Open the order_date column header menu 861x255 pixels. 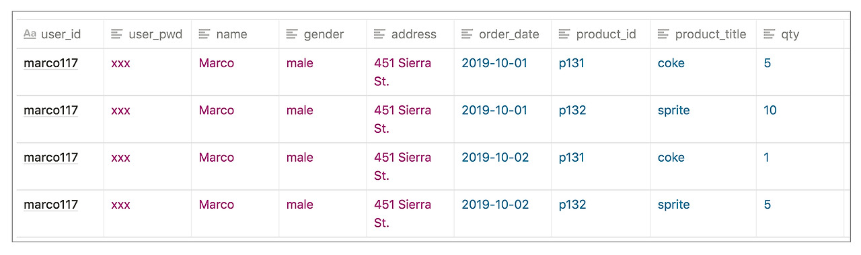point(502,34)
